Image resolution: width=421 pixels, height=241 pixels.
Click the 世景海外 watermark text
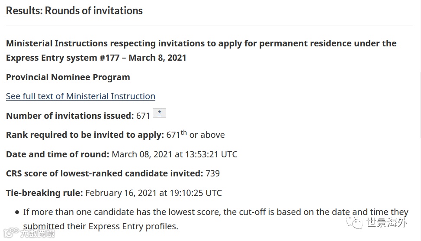point(387,222)
